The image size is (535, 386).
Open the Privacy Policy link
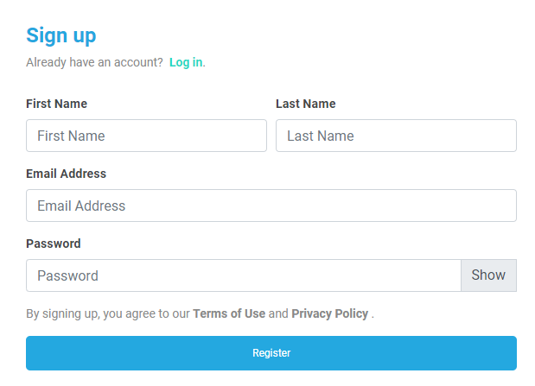(329, 313)
